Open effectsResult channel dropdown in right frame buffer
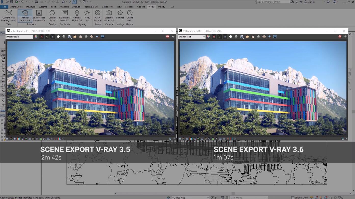Image resolution: width=355 pixels, height=199 pixels. pyautogui.click(x=192, y=37)
